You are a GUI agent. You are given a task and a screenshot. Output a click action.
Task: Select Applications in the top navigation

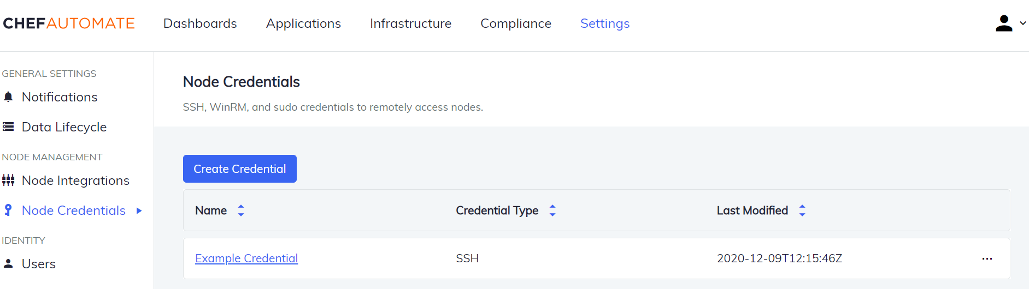(x=303, y=23)
